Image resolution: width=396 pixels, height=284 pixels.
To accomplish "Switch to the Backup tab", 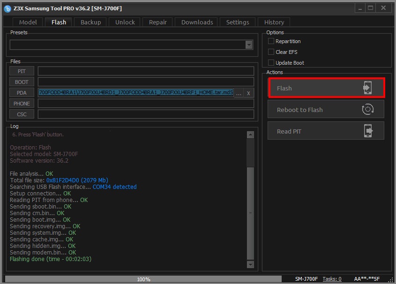I will coord(90,22).
